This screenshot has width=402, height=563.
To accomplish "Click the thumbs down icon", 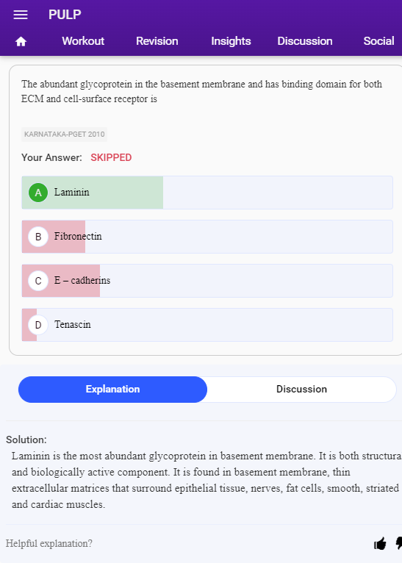I will pos(398,544).
